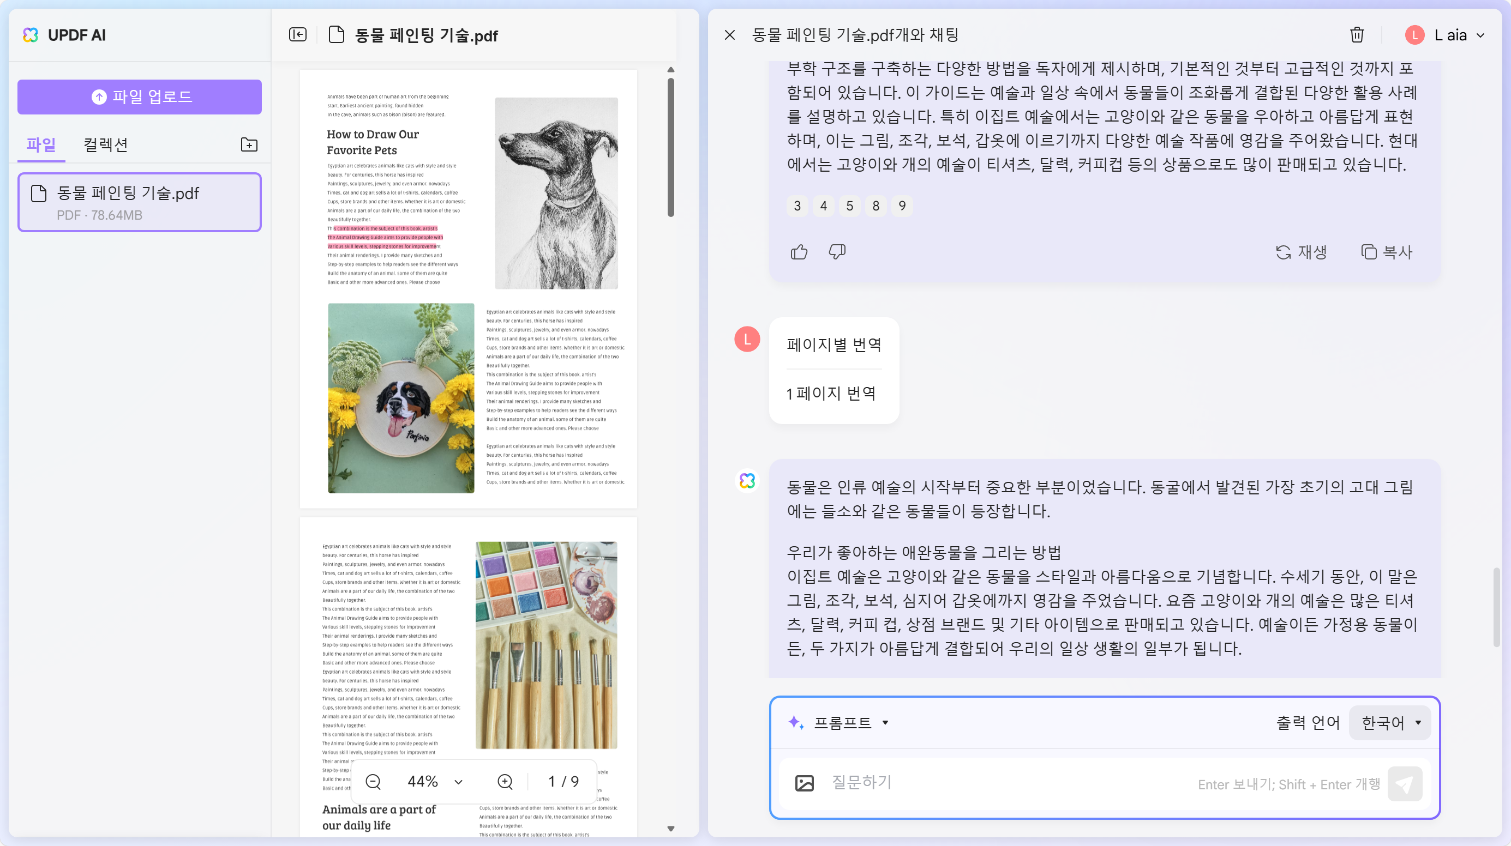Open the 44% zoom level dropdown
The width and height of the screenshot is (1511, 846).
click(x=435, y=782)
